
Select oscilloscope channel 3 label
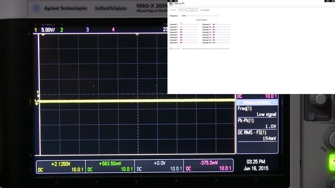[87, 30]
